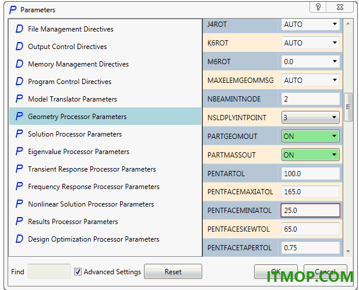Click the PARTGEOMOUT parameter label
This screenshot has width=359, height=290.
click(x=232, y=137)
